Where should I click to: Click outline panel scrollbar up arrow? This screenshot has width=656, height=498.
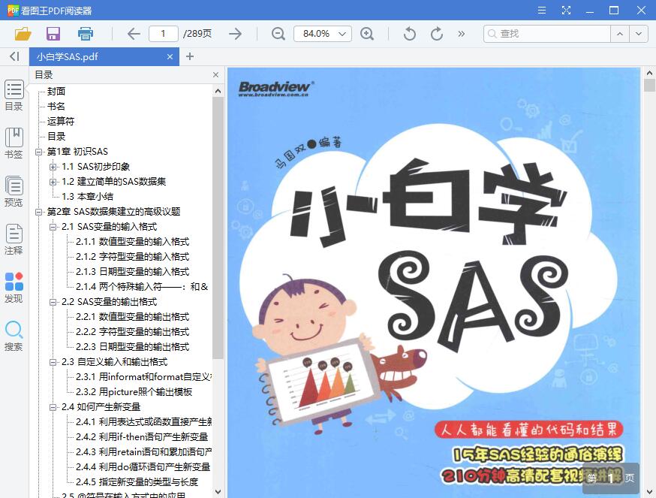[x=218, y=91]
